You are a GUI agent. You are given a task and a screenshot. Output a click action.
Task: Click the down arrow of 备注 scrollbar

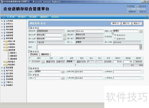pyautogui.click(x=141, y=48)
